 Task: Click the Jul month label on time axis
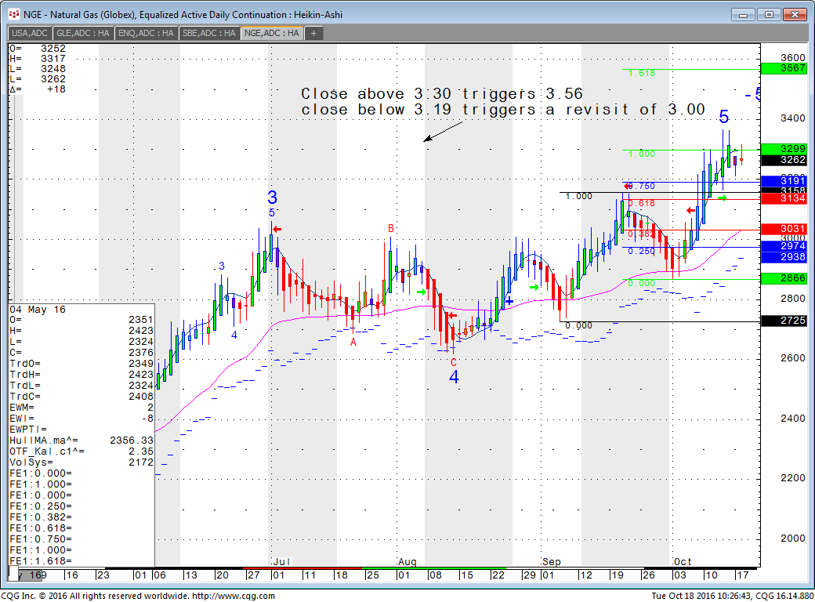[281, 562]
